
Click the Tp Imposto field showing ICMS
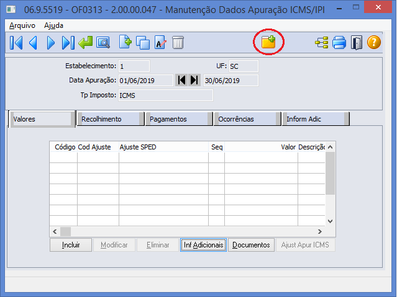pos(166,95)
